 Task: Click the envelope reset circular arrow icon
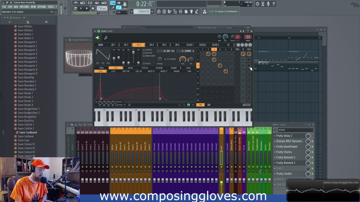click(x=129, y=105)
